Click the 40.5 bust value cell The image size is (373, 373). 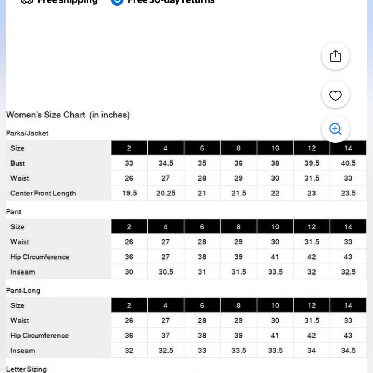coord(348,163)
